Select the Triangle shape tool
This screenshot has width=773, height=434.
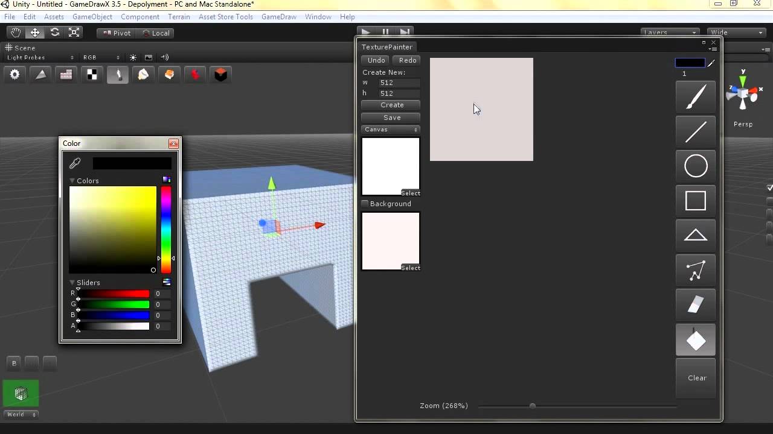coord(696,236)
